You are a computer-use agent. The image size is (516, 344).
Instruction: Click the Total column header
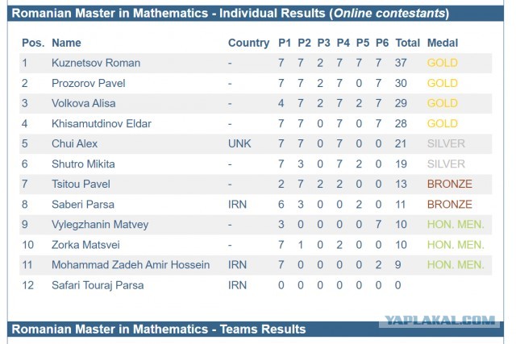[408, 43]
